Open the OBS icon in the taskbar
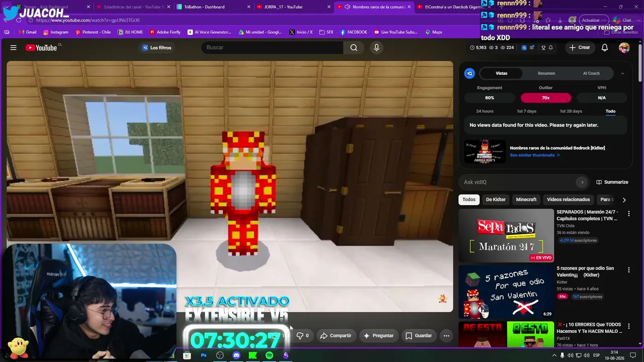The width and height of the screenshot is (644, 362). [x=220, y=355]
